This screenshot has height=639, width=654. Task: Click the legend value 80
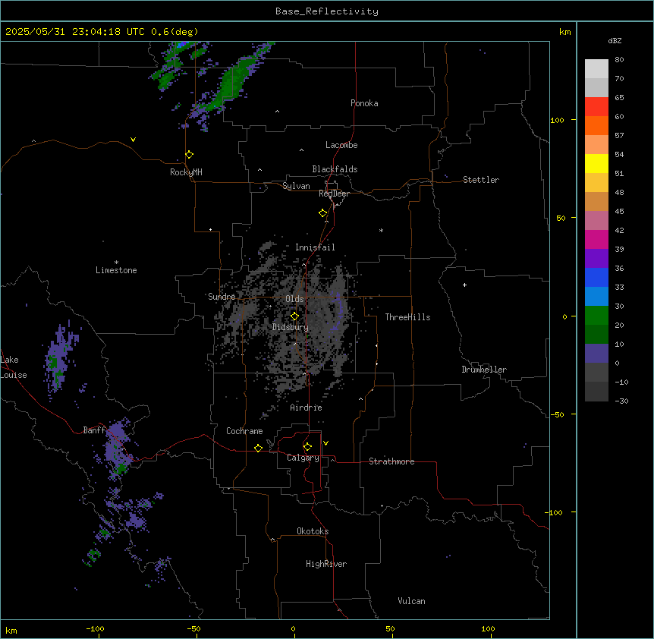[x=619, y=60]
